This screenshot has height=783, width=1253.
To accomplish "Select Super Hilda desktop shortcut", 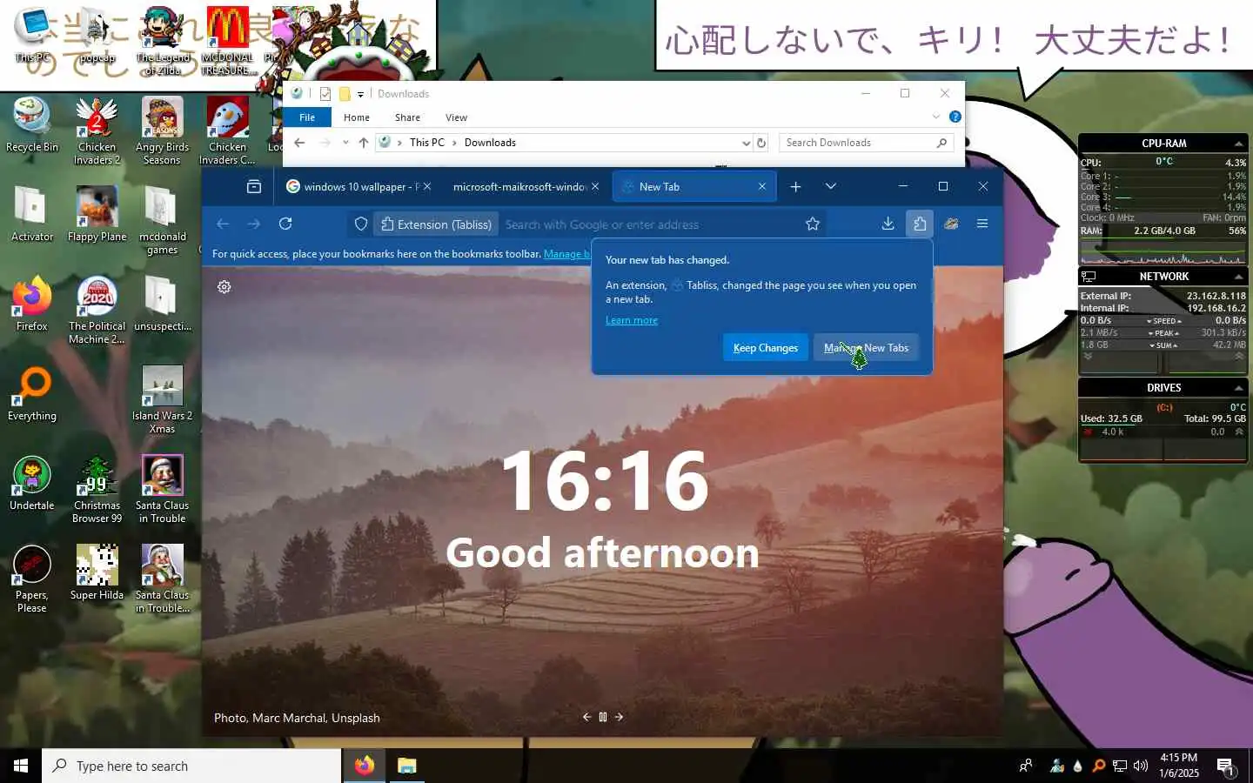I will (97, 572).
